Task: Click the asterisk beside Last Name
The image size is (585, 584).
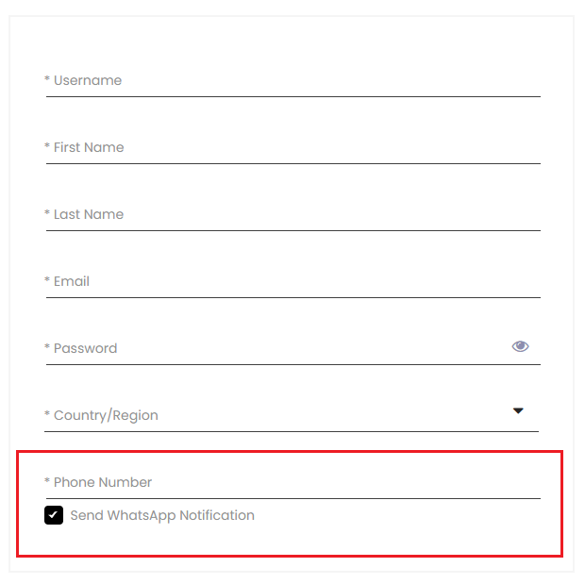Action: pos(47,212)
